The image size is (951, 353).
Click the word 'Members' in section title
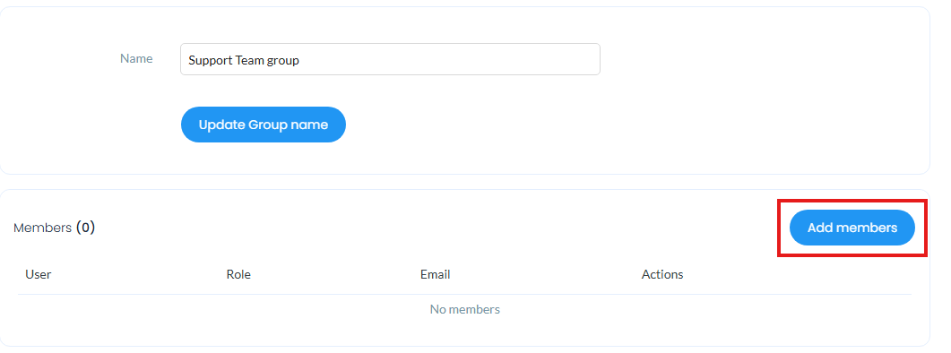42,228
